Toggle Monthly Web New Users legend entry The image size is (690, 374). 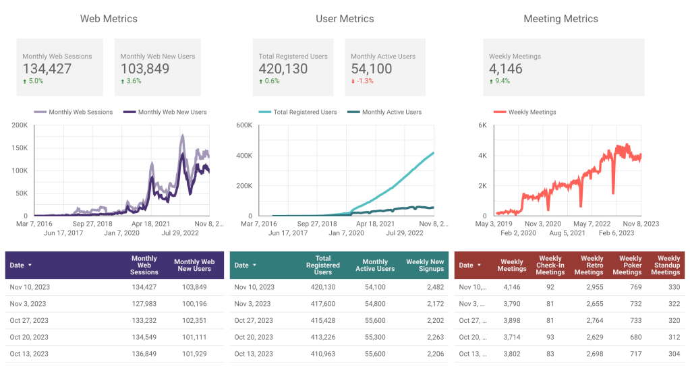(165, 112)
